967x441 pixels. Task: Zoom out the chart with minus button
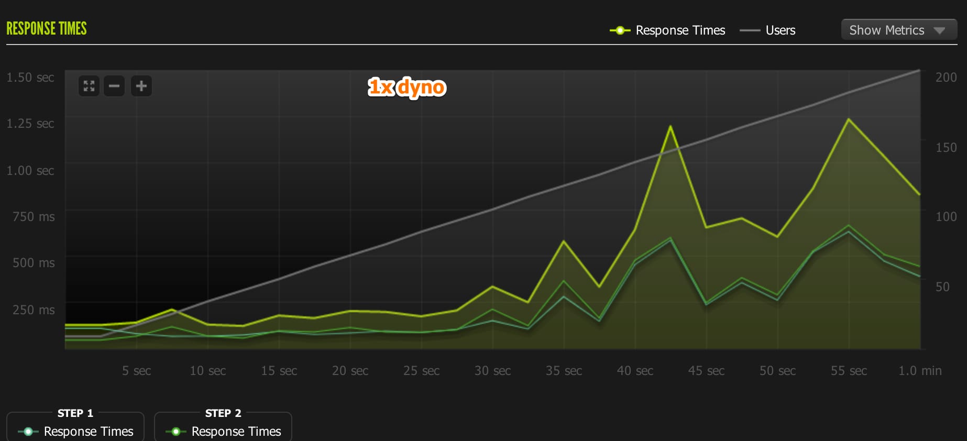[x=114, y=86]
